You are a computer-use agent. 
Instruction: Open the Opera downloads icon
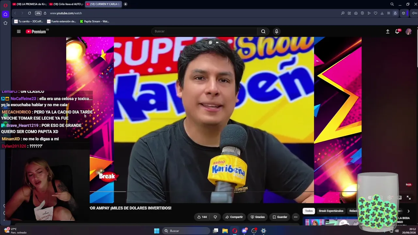tap(382, 13)
